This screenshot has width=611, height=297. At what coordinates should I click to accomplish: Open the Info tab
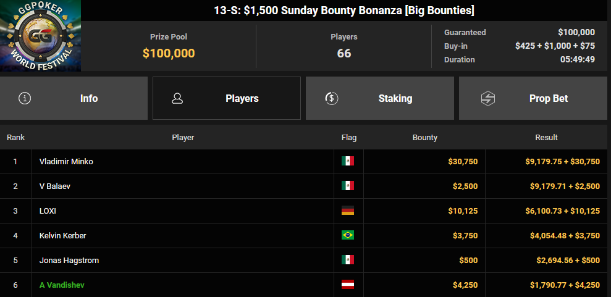[74, 98]
